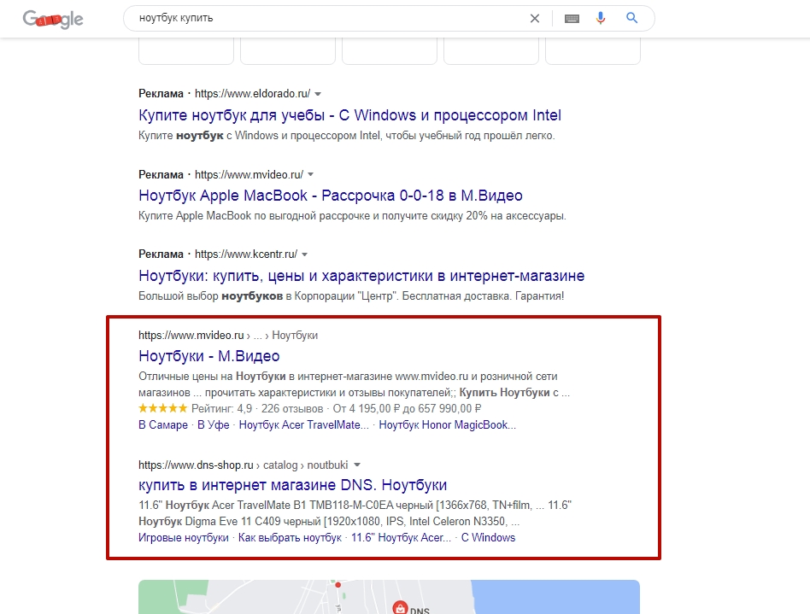The image size is (810, 614).
Task: Open the map preview at the bottom
Action: tap(389, 597)
